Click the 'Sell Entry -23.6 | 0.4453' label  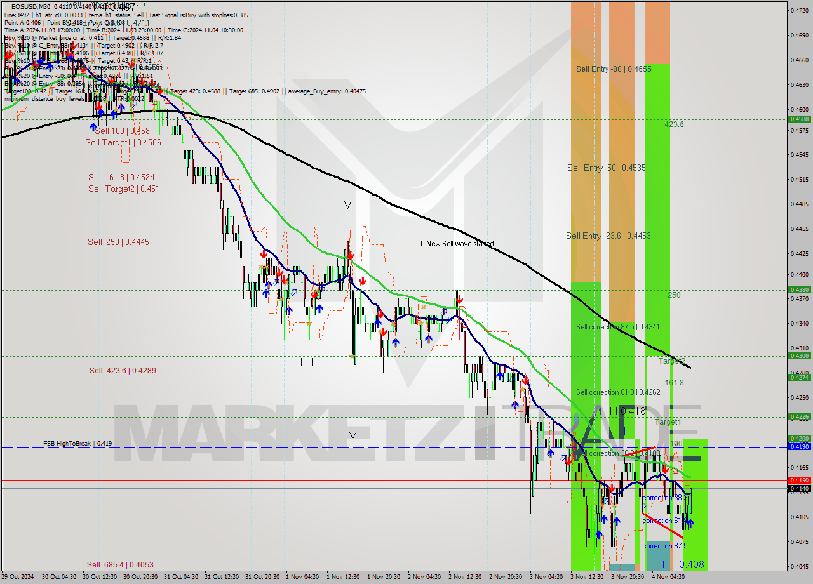pos(608,236)
